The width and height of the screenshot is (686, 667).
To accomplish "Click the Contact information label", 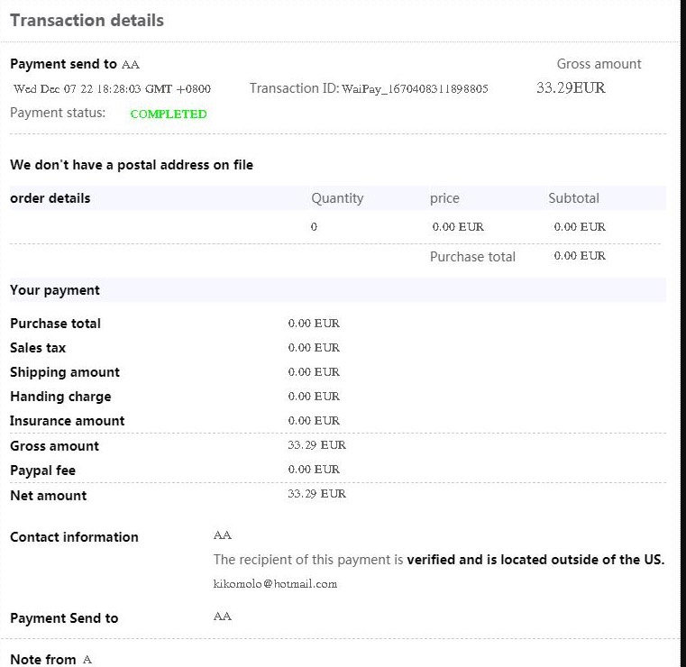I will pyautogui.click(x=74, y=537).
